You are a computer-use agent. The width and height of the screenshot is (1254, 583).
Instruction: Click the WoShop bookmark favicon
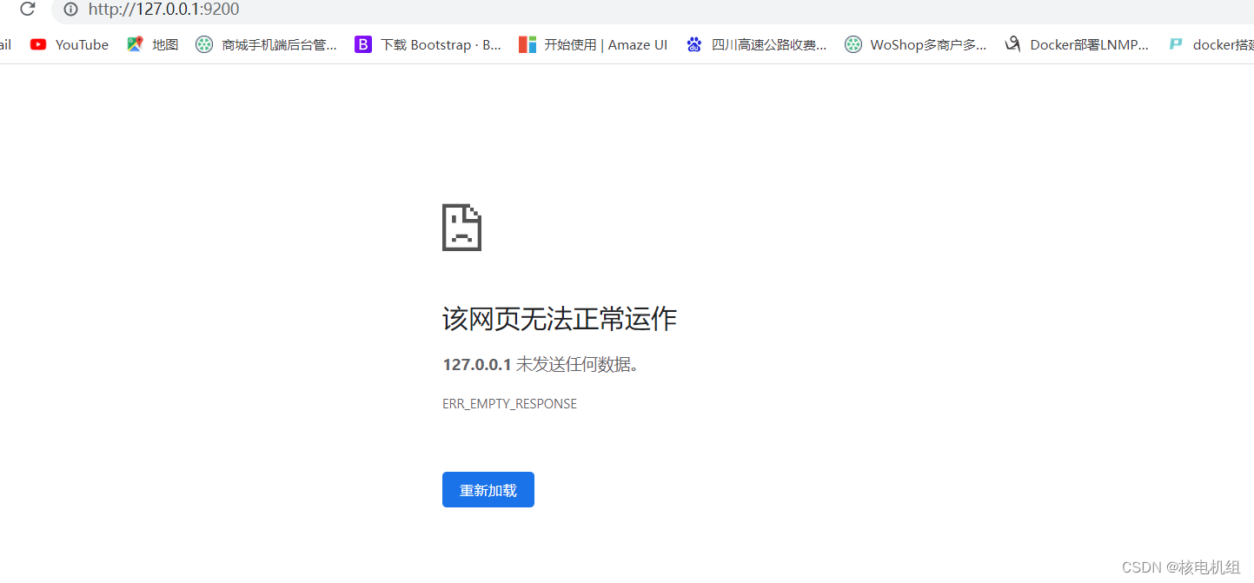853,43
